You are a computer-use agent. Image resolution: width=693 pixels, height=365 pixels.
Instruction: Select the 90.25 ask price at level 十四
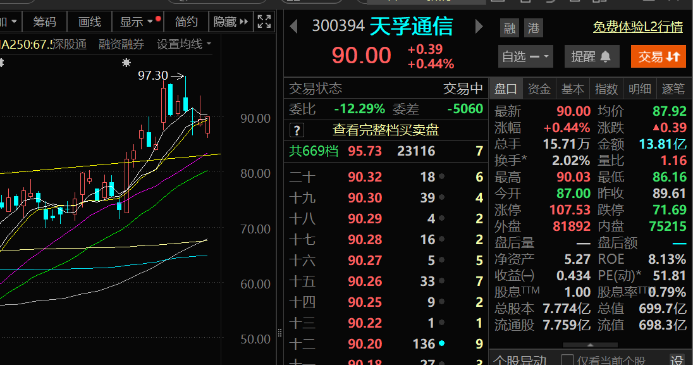pyautogui.click(x=365, y=302)
